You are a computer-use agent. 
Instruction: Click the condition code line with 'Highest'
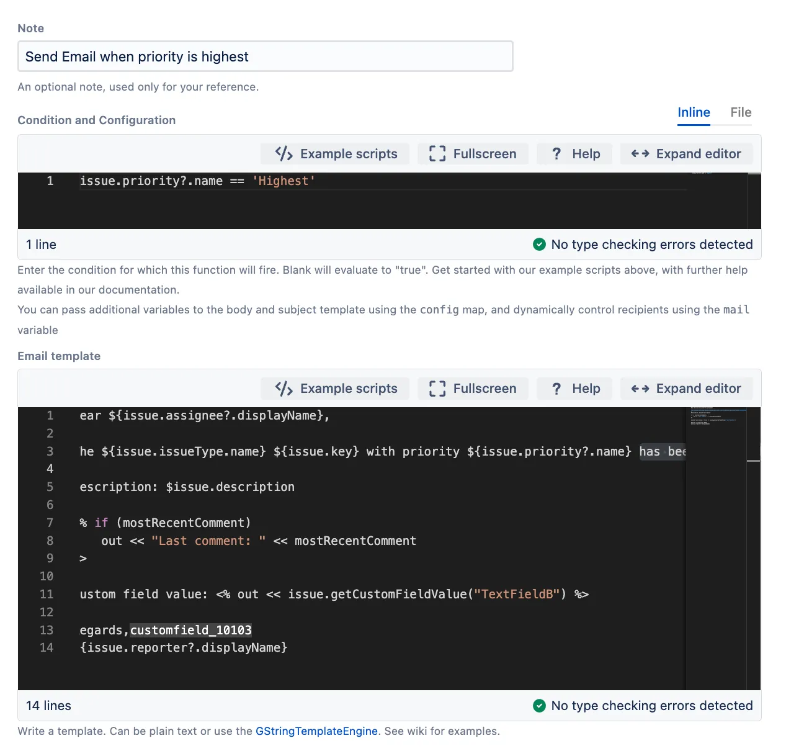pos(197,181)
